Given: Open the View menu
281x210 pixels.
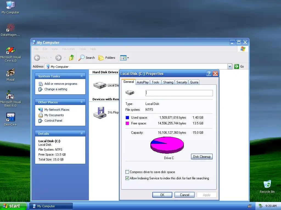Looking at the screenshot, I should pyautogui.click(x=55, y=49).
